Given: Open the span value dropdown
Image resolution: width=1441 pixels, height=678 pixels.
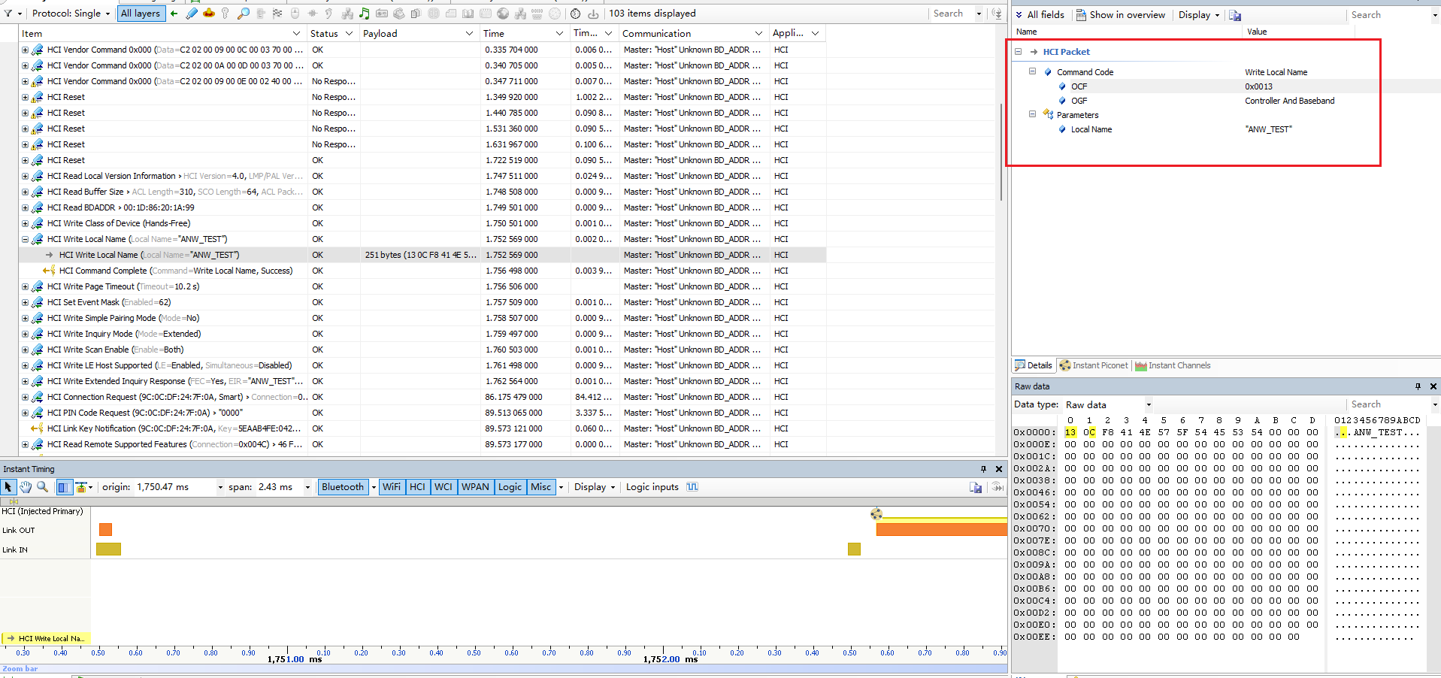Looking at the screenshot, I should 307,487.
